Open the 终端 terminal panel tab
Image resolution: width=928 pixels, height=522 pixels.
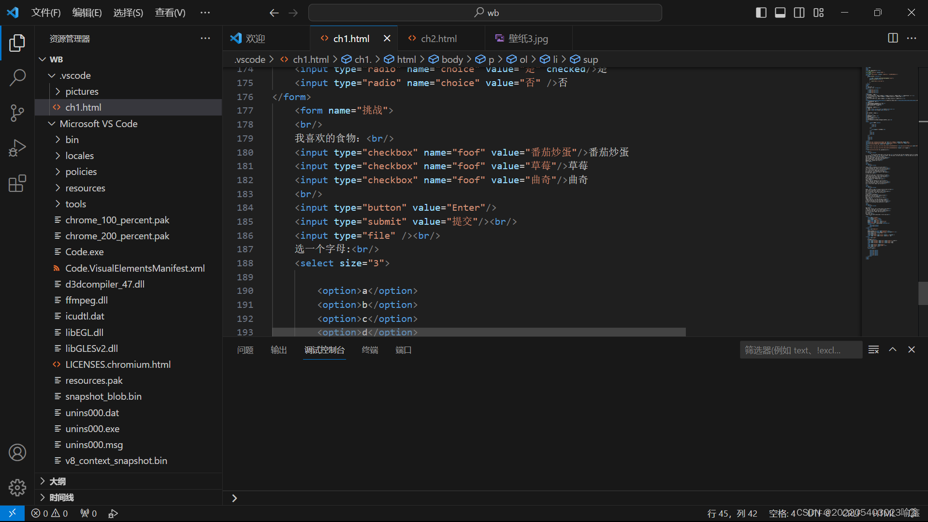pyautogui.click(x=370, y=350)
